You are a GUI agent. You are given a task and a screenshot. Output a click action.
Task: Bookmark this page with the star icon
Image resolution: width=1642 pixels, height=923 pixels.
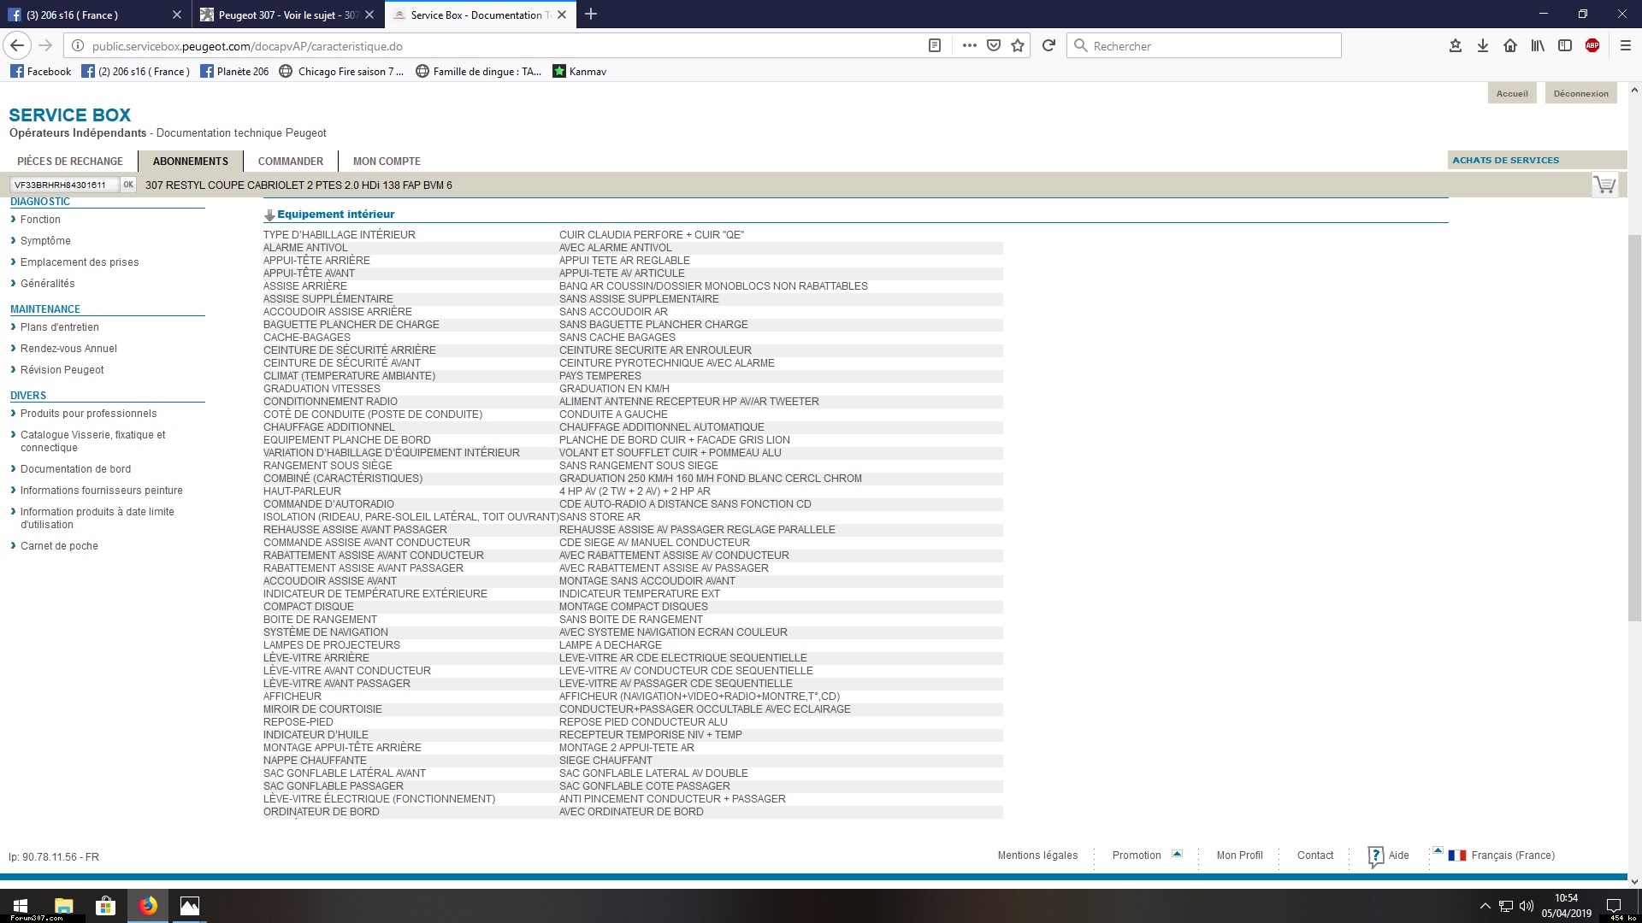pyautogui.click(x=1018, y=46)
